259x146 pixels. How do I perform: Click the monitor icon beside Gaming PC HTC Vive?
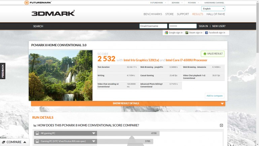coord(37,141)
